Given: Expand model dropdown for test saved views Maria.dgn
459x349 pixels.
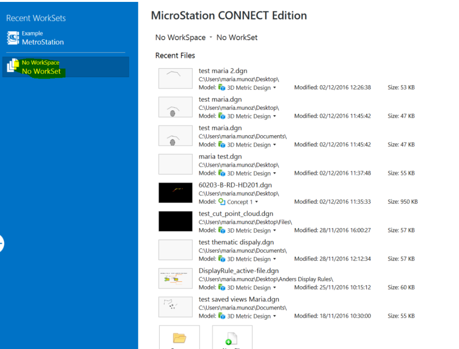Looking at the screenshot, I should pos(275,316).
